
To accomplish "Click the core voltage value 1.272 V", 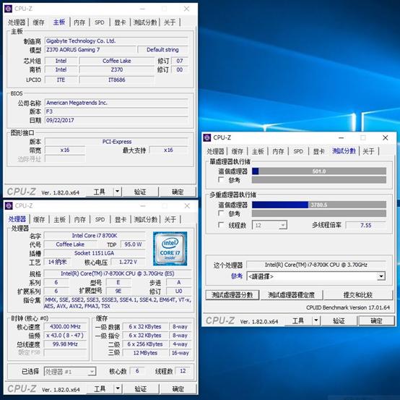I will coord(129,262).
